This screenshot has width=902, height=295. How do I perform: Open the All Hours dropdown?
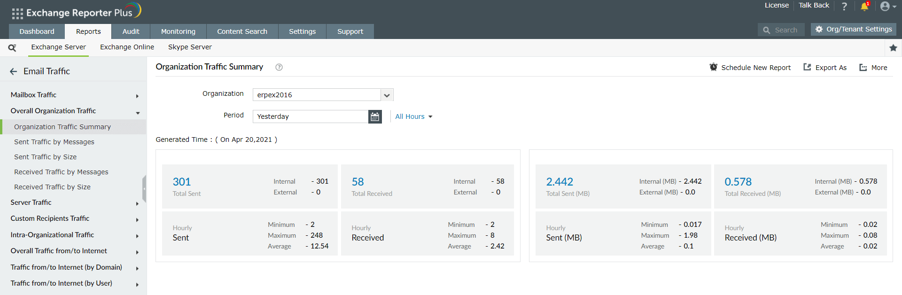click(x=413, y=116)
